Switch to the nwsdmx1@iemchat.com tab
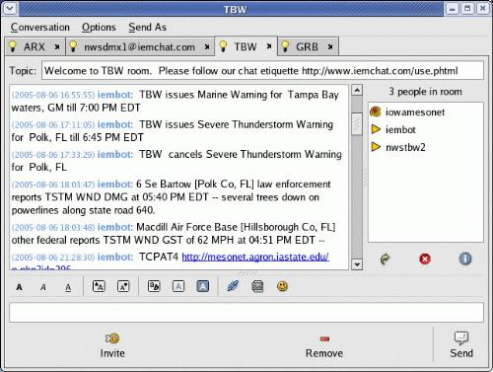The height and width of the screenshot is (372, 493). click(139, 47)
